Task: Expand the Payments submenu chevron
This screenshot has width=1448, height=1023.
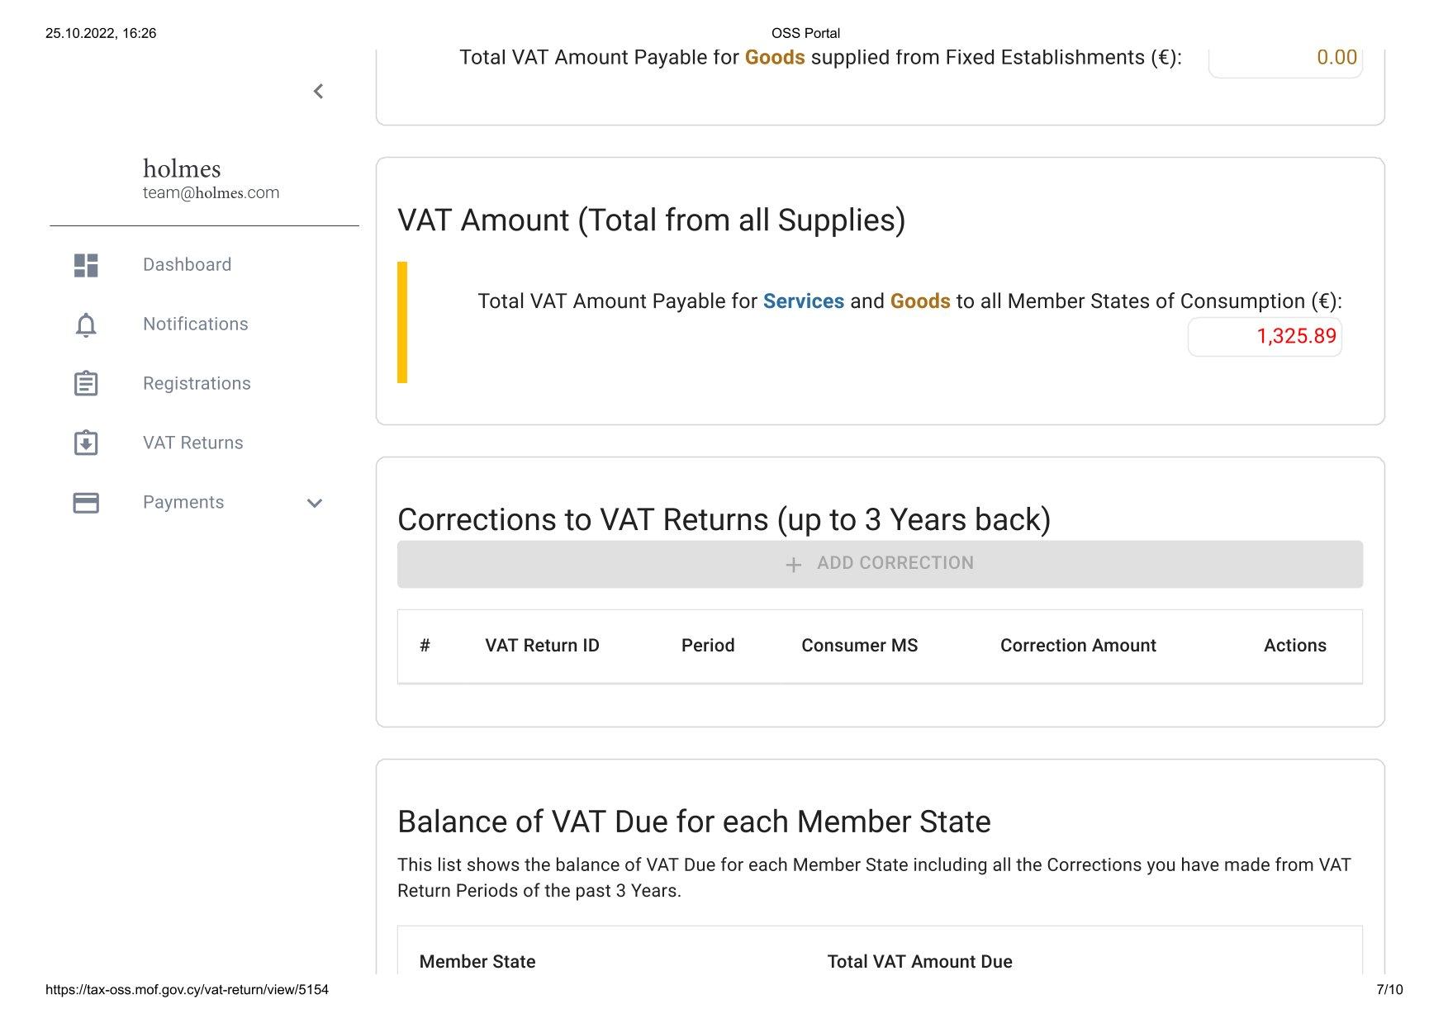Action: click(315, 503)
